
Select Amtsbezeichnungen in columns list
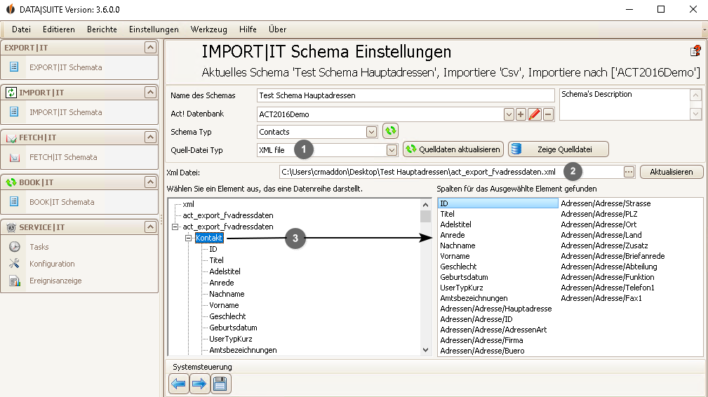[x=474, y=298]
